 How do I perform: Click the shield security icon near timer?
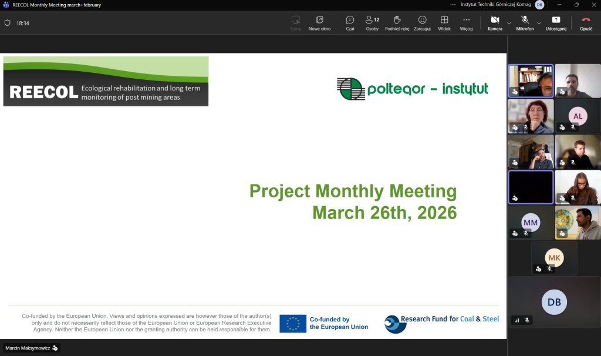click(x=7, y=23)
